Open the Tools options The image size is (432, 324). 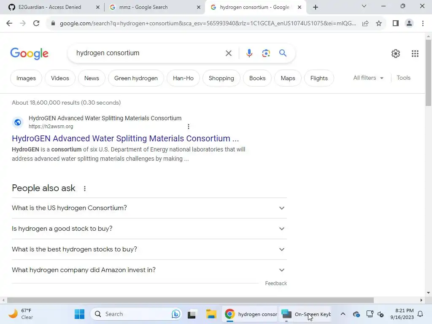pyautogui.click(x=403, y=78)
